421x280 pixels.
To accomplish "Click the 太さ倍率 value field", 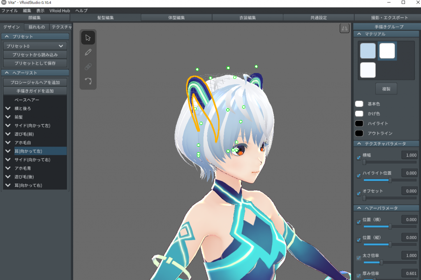I will point(409,256).
